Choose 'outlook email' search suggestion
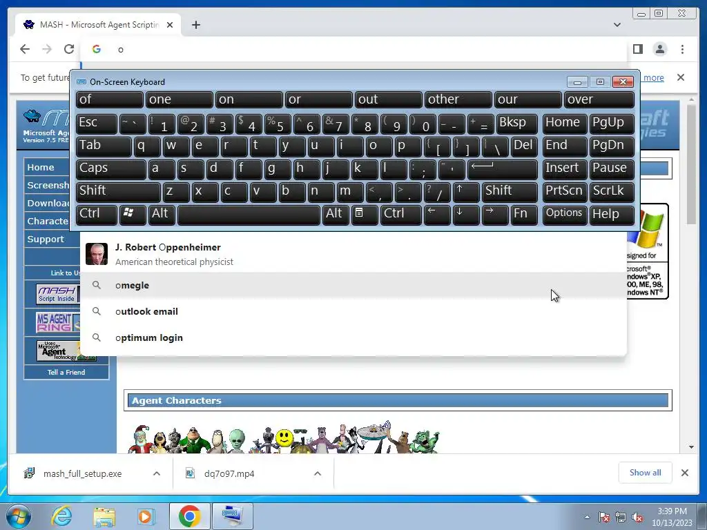Screen dimensions: 707x530 tap(353, 311)
